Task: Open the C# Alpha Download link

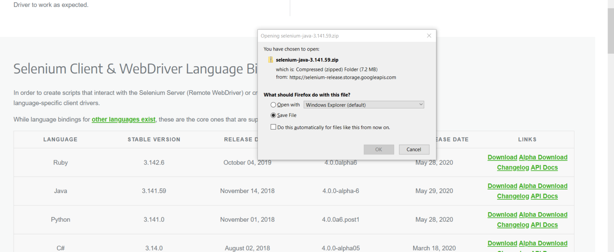Action: pyautogui.click(x=543, y=243)
